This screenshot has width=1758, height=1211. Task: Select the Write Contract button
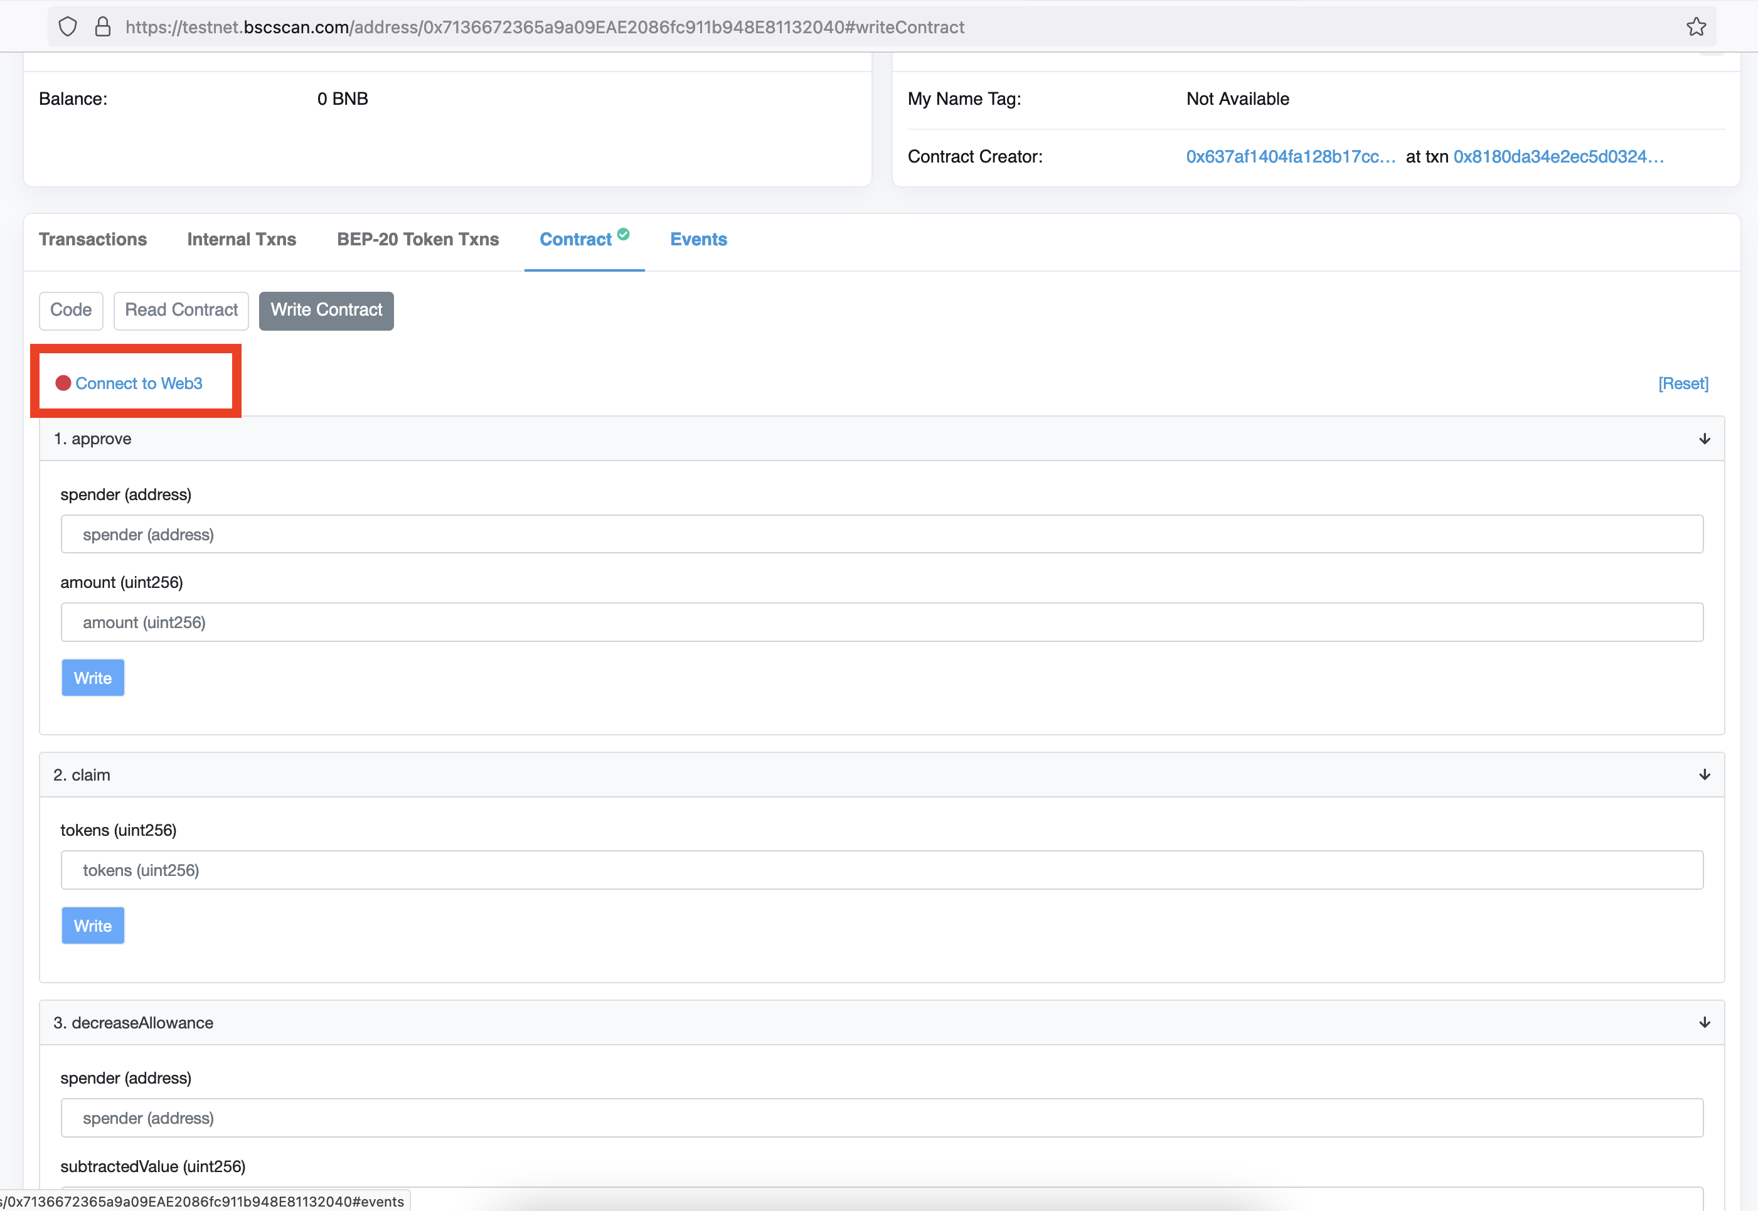tap(326, 311)
